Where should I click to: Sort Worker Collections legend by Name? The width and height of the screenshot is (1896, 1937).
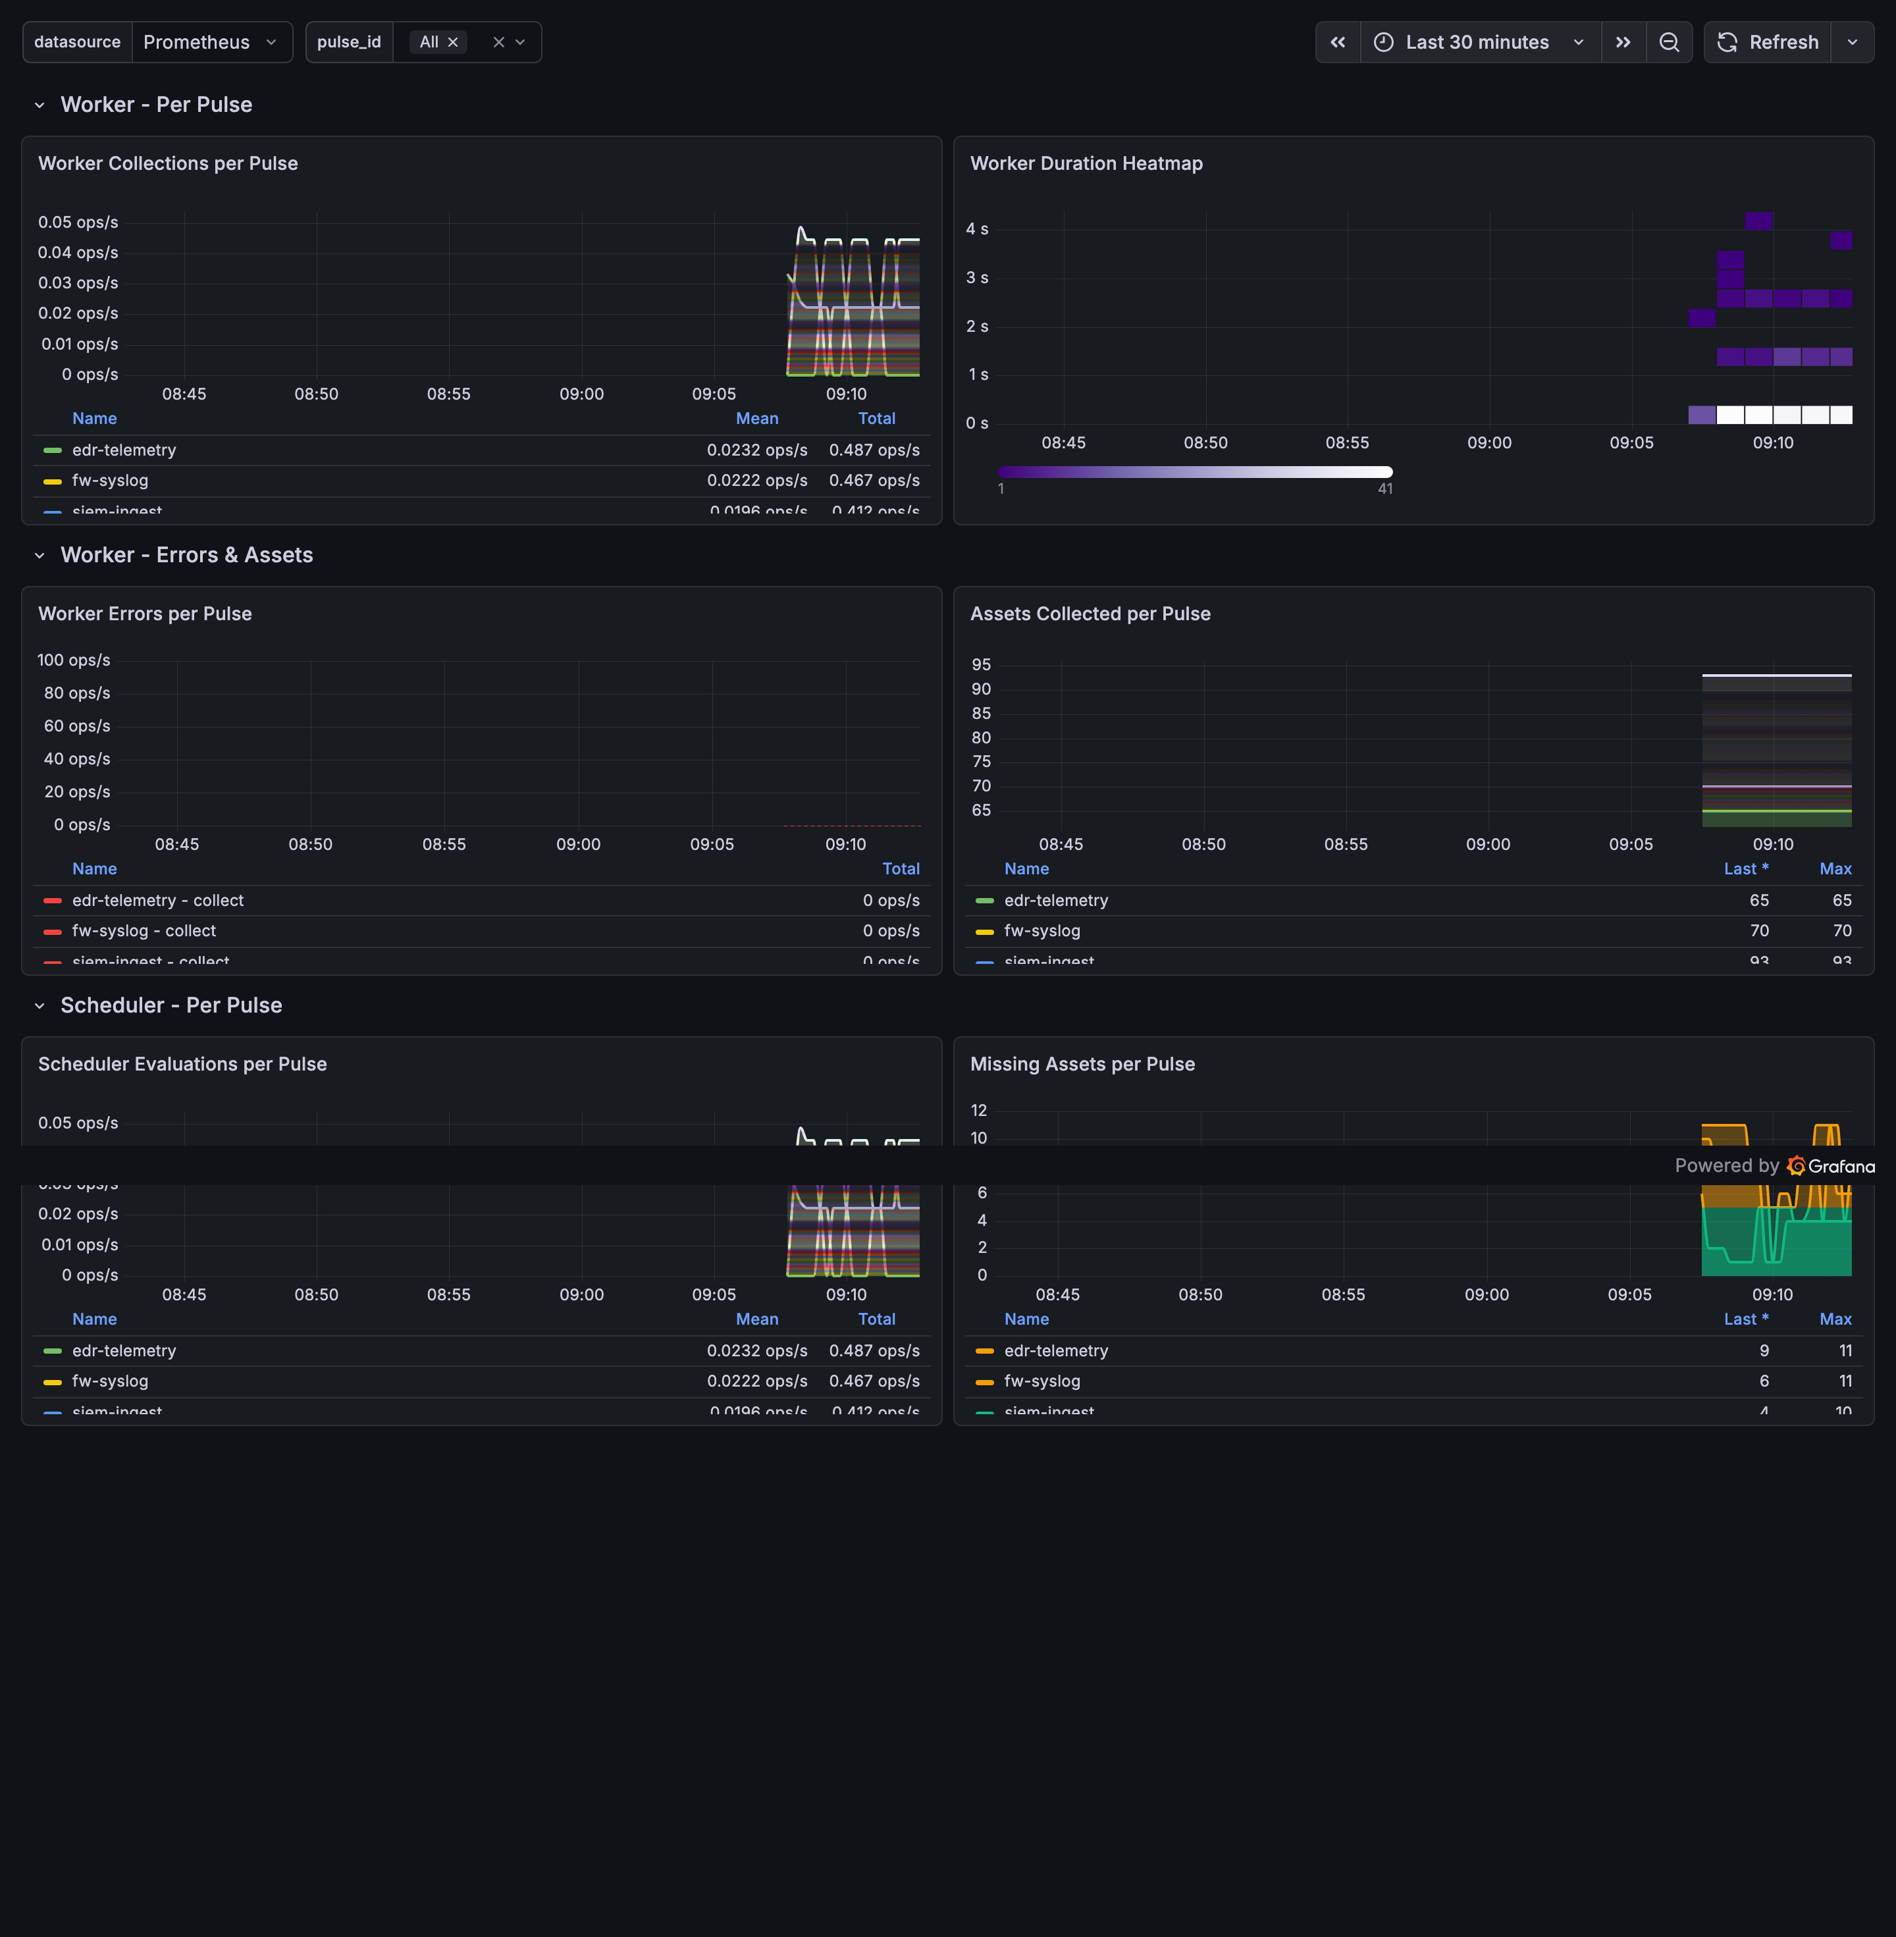95,418
